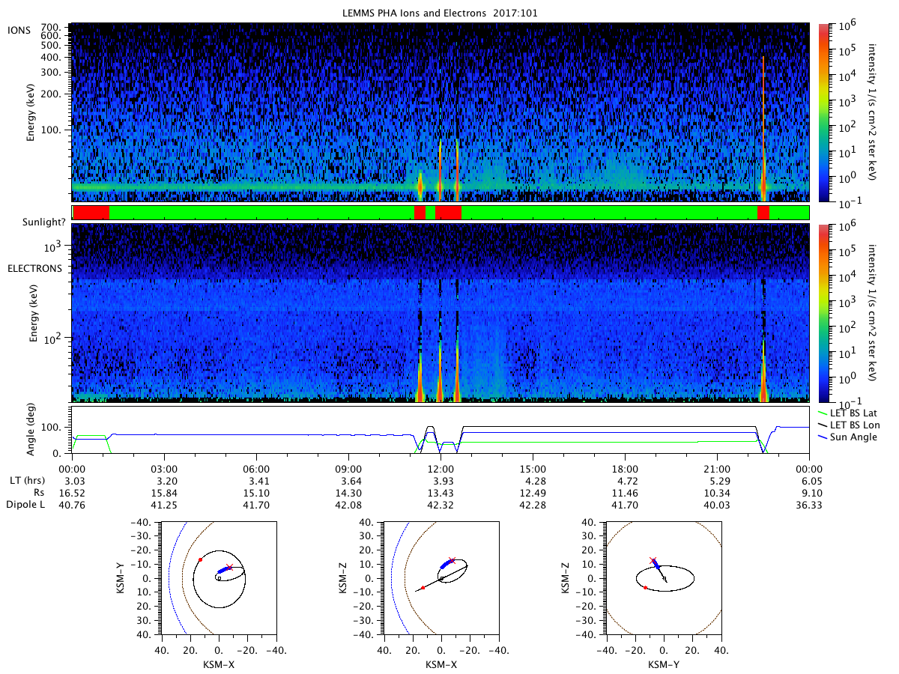Click the IONS panel label

click(20, 30)
